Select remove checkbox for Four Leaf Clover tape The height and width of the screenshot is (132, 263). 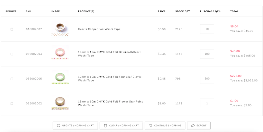(12, 79)
